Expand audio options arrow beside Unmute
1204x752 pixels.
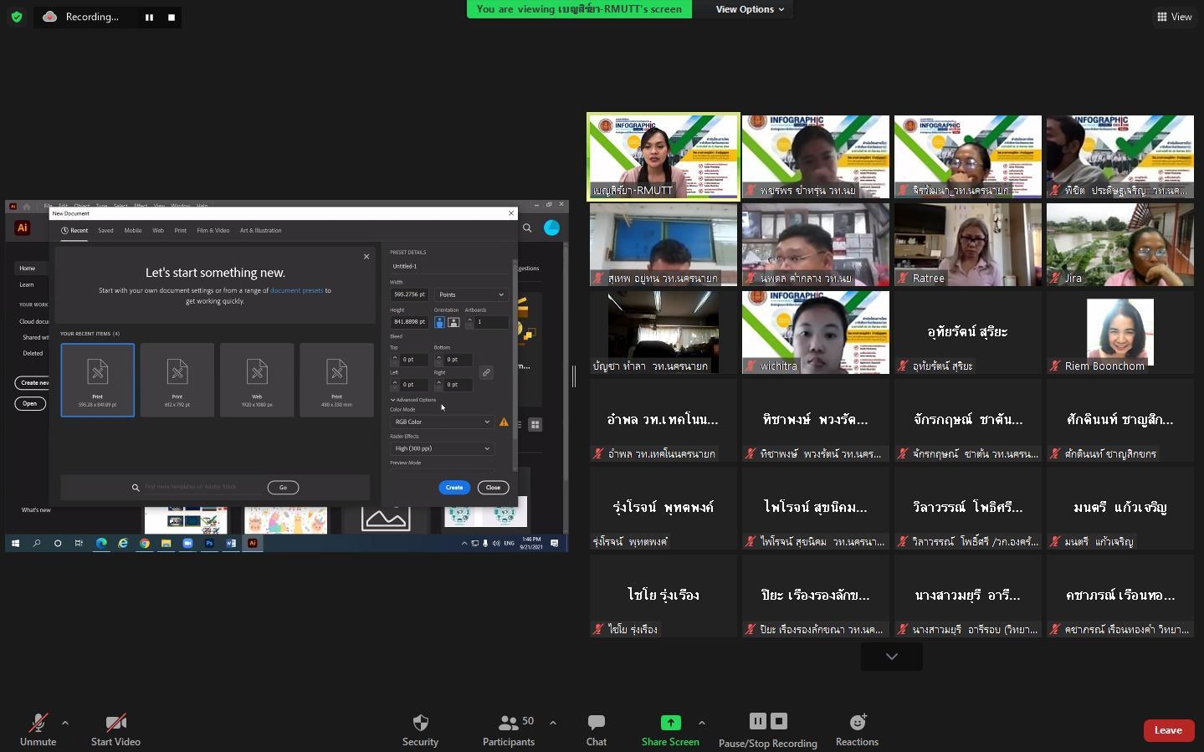pyautogui.click(x=65, y=723)
